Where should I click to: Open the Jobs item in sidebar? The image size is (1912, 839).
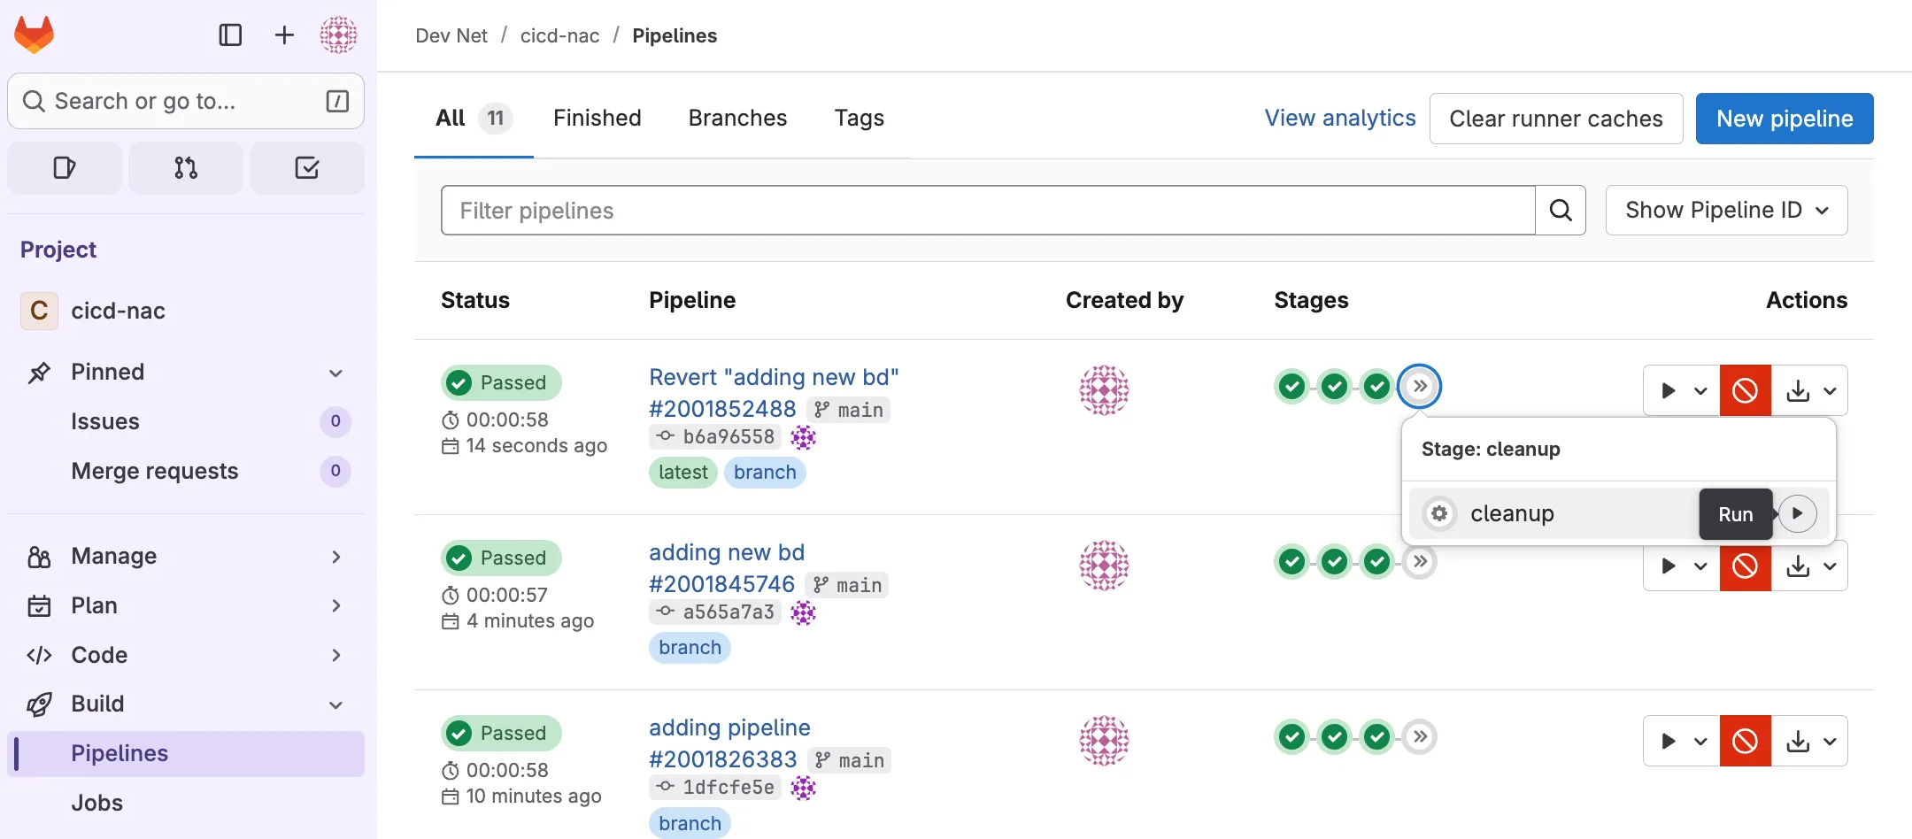click(97, 803)
